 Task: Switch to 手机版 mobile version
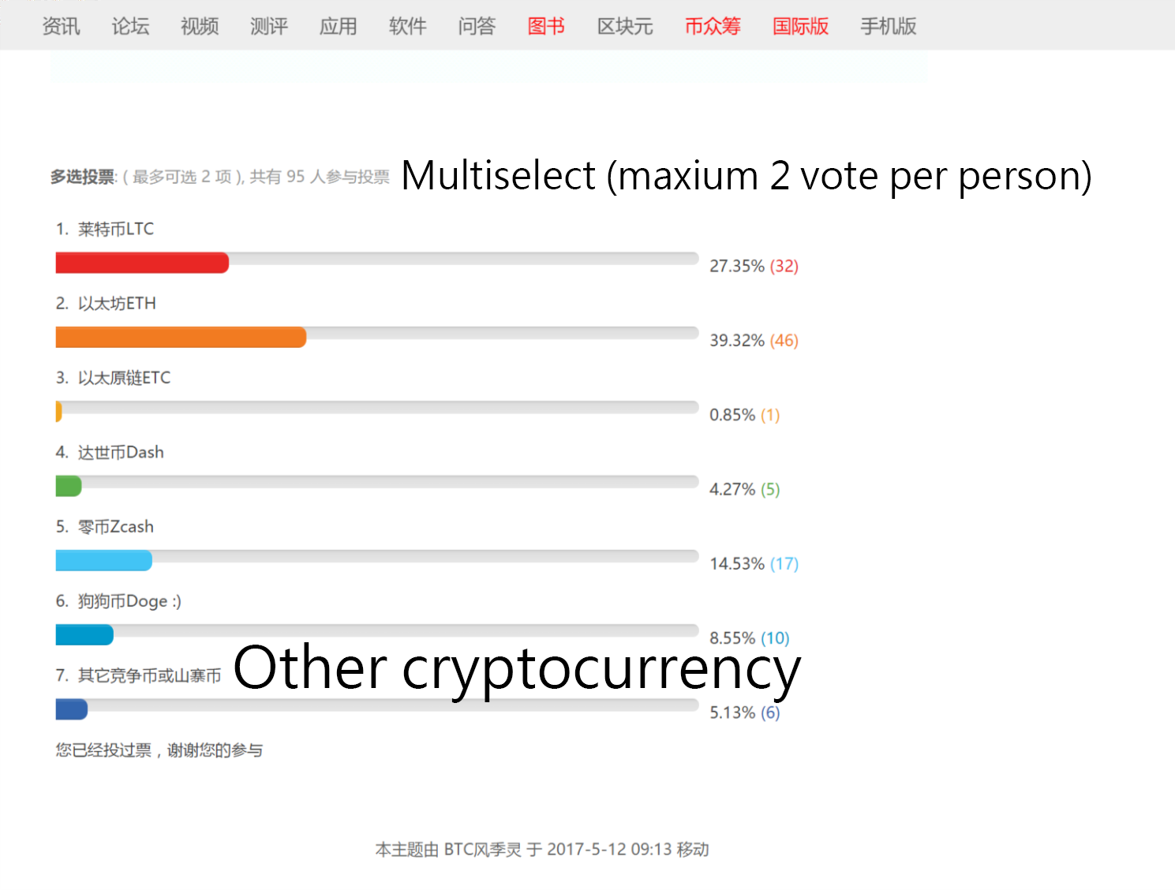click(889, 26)
